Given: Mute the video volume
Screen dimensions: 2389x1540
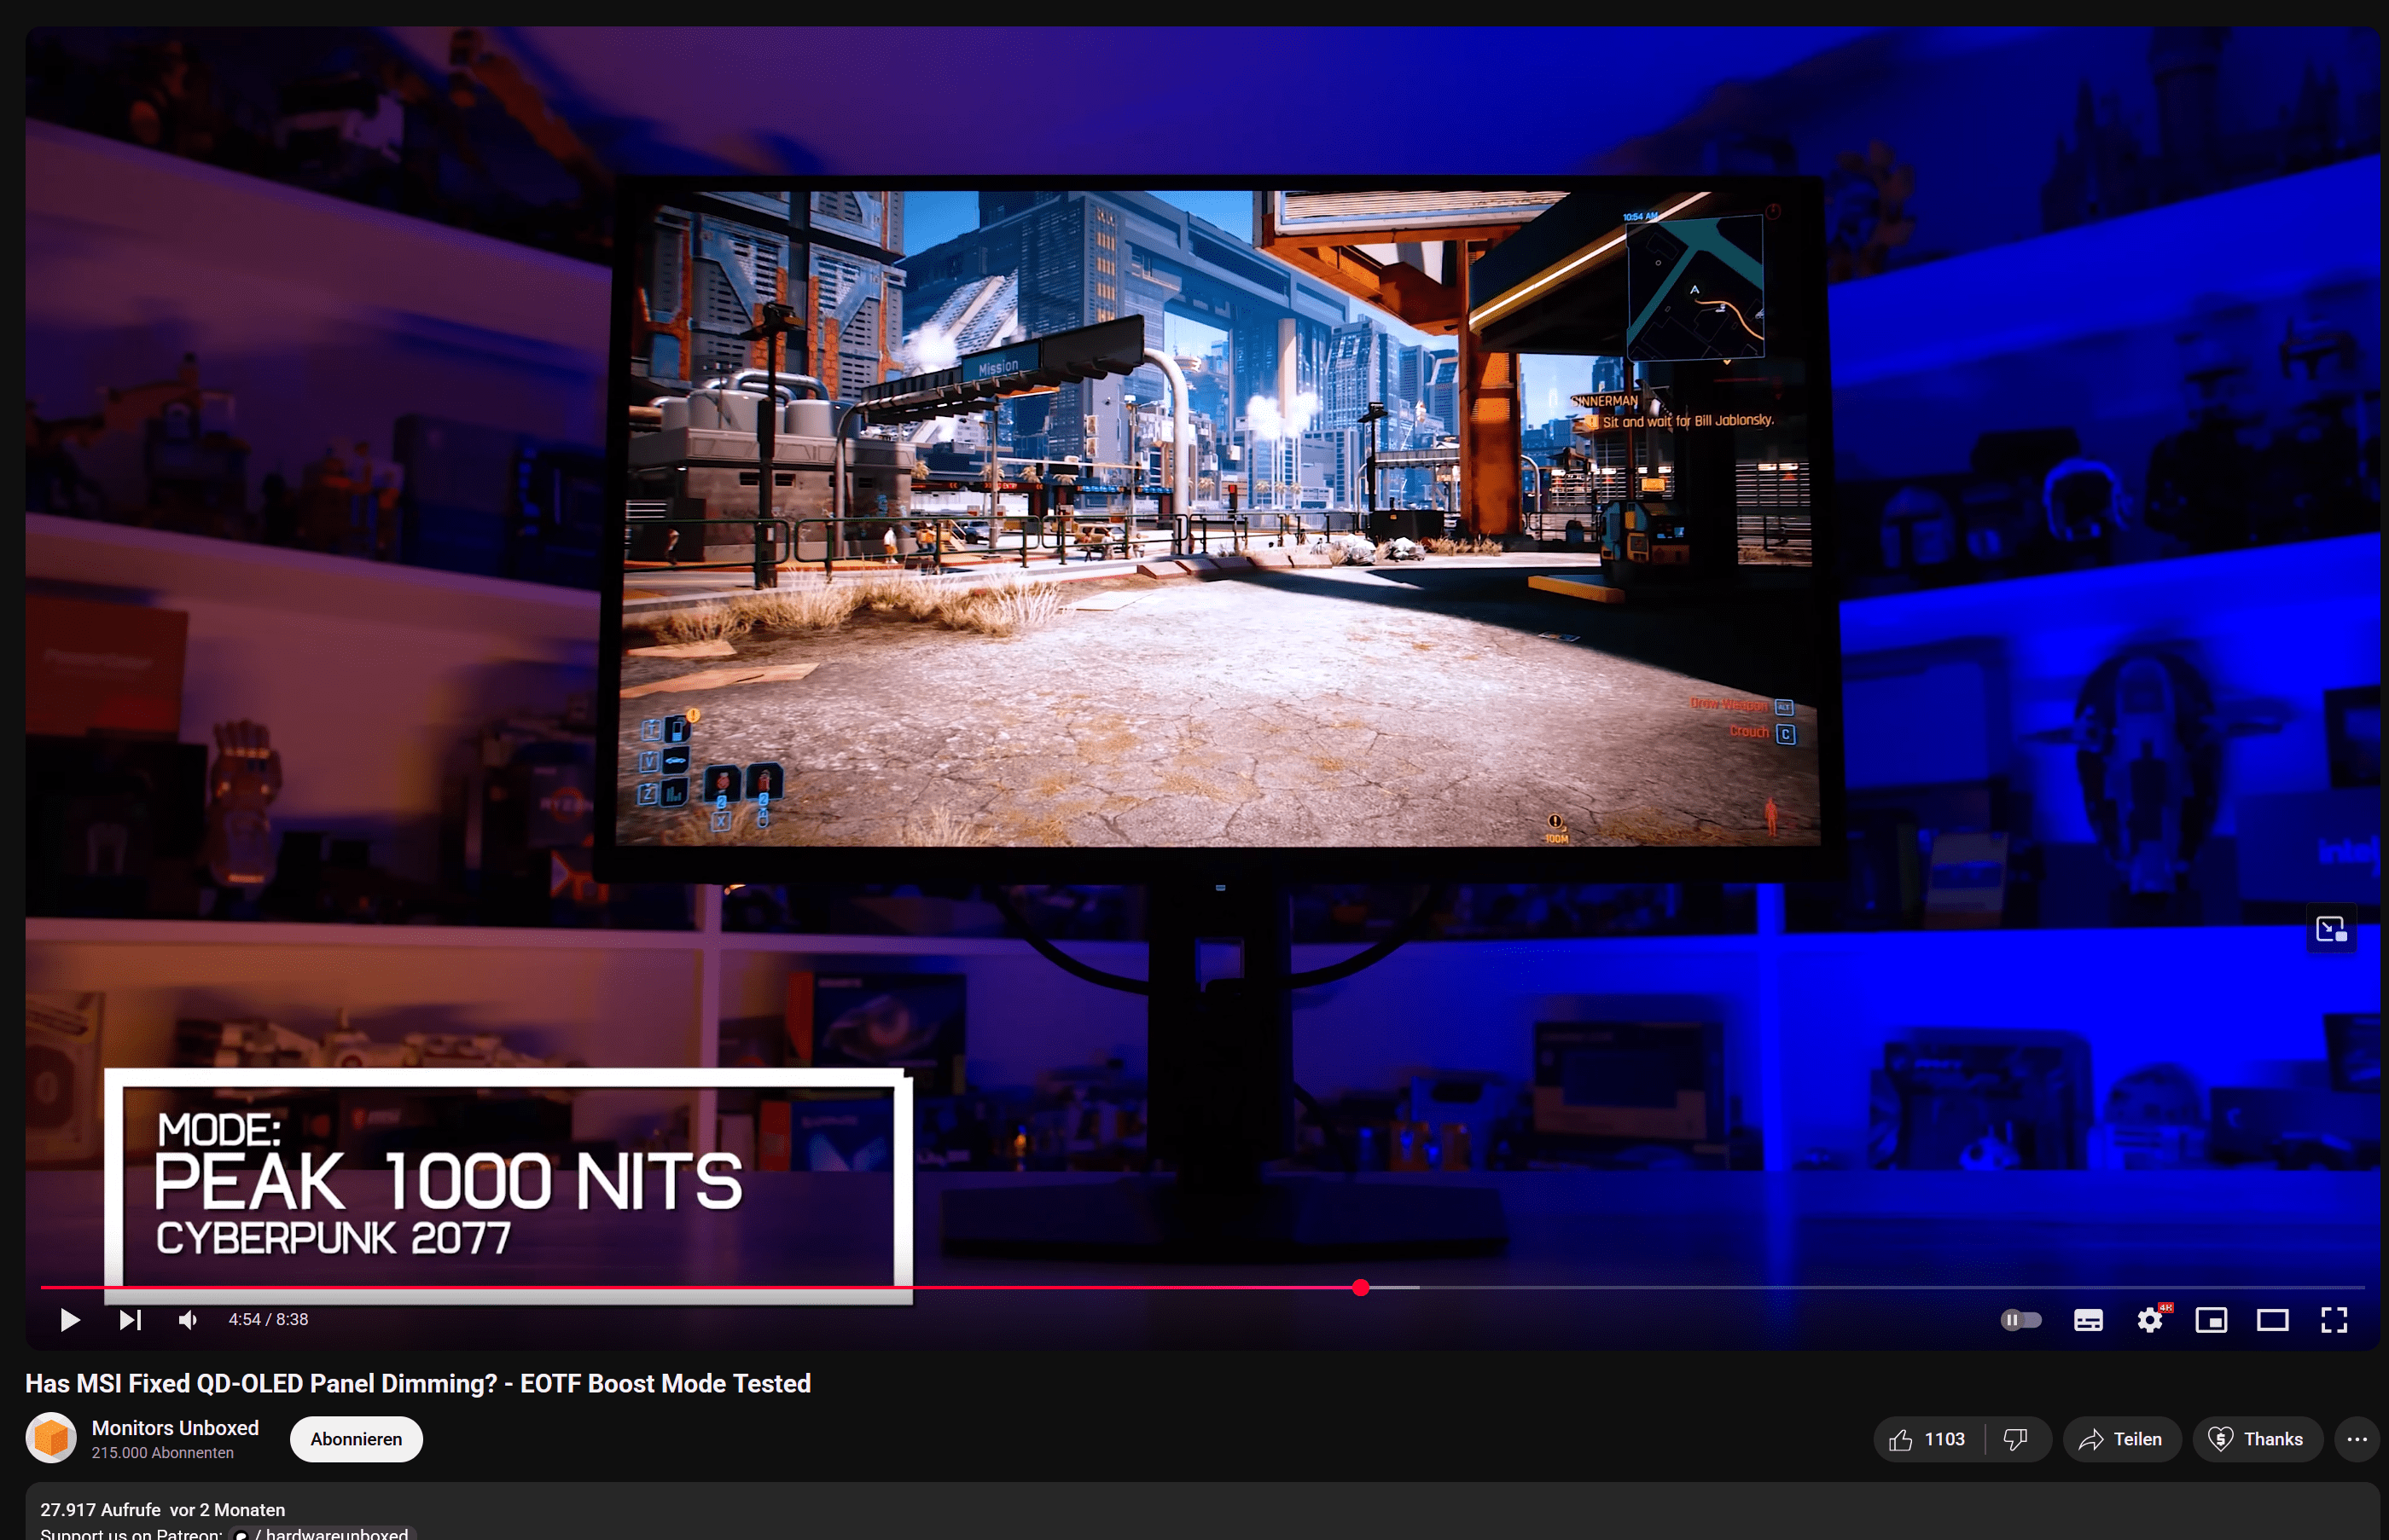Looking at the screenshot, I should (188, 1320).
